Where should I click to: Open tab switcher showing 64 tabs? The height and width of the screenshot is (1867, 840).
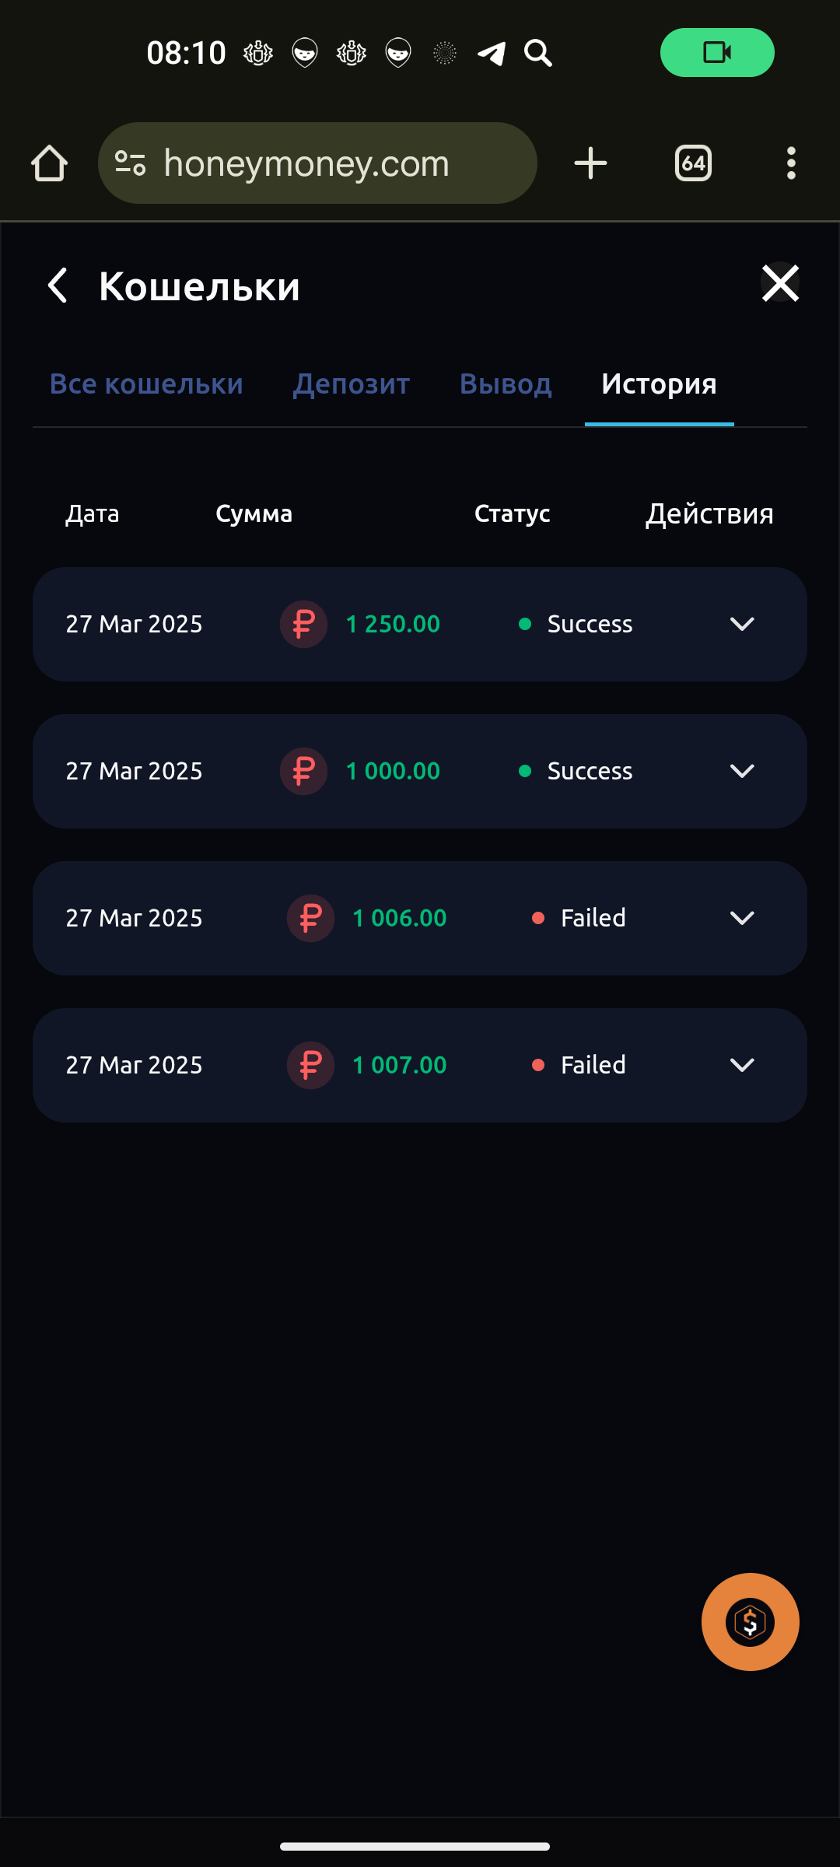[x=693, y=163]
